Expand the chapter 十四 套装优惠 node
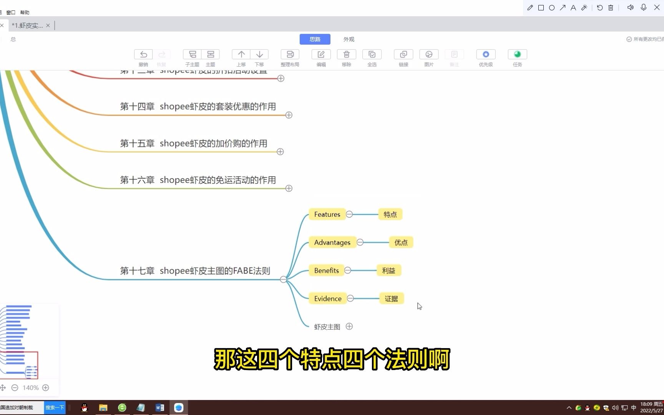664x415 pixels. [x=289, y=115]
